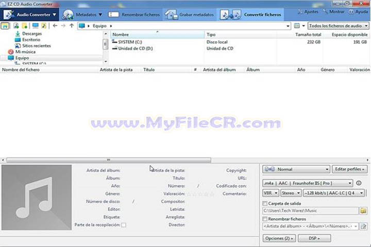Select the SYSTEM (C:) drive row
The width and height of the screenshot is (371, 247).
240,42
